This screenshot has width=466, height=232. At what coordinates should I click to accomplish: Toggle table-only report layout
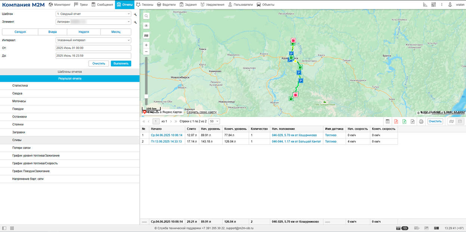point(460,121)
